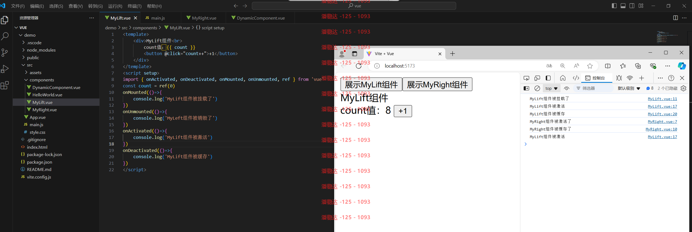
Task: Activate DevTools inspect element tool
Action: 526,78
